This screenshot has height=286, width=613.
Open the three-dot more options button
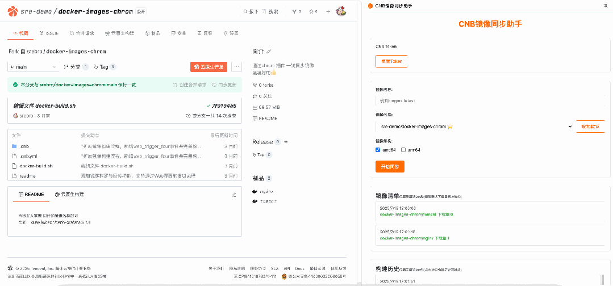tap(236, 67)
